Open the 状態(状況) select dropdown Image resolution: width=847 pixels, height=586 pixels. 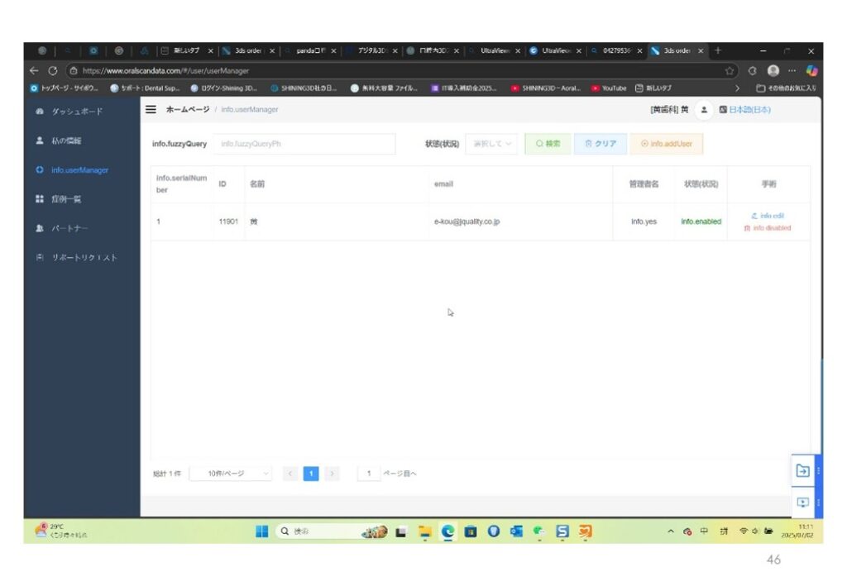[x=492, y=144]
